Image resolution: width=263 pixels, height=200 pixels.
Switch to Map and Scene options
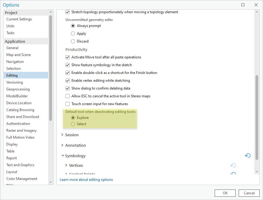[18, 55]
